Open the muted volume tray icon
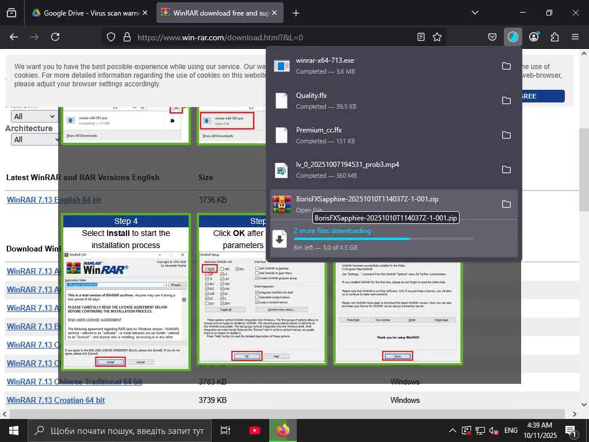Viewport: 589px width, 442px height. (x=494, y=430)
